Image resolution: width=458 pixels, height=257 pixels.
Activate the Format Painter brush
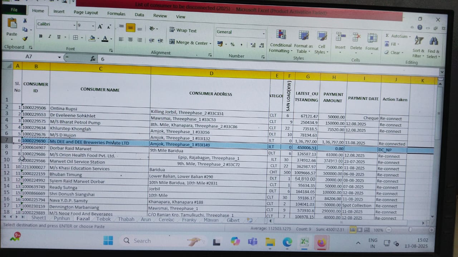pyautogui.click(x=25, y=39)
